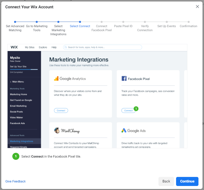The image size is (204, 190).
Task: Click the Select Connect step dot
Action: (x=80, y=22)
